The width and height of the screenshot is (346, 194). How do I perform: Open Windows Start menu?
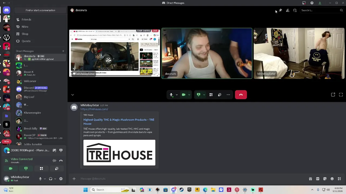(x=85, y=190)
